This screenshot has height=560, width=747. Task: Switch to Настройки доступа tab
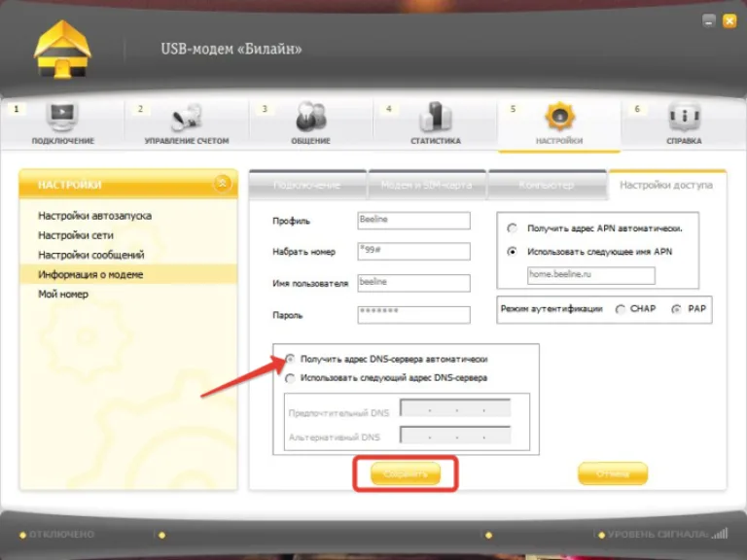667,185
